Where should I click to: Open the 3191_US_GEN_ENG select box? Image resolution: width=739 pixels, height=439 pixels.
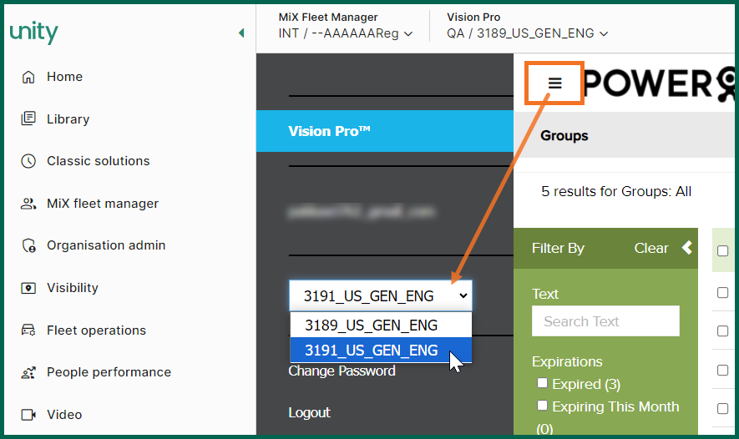[x=381, y=295]
